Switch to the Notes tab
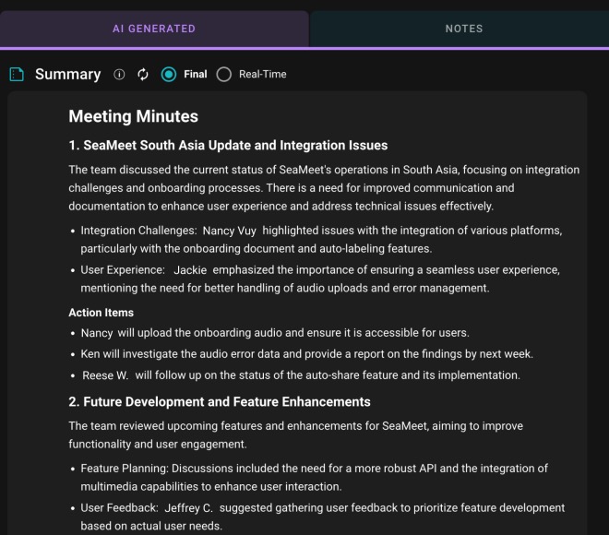This screenshot has width=609, height=535. [x=463, y=29]
